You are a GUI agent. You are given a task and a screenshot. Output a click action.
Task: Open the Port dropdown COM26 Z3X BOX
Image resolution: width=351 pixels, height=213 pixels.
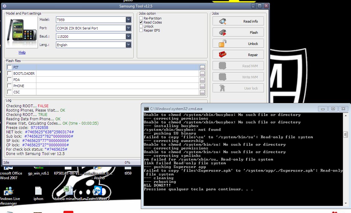click(128, 28)
